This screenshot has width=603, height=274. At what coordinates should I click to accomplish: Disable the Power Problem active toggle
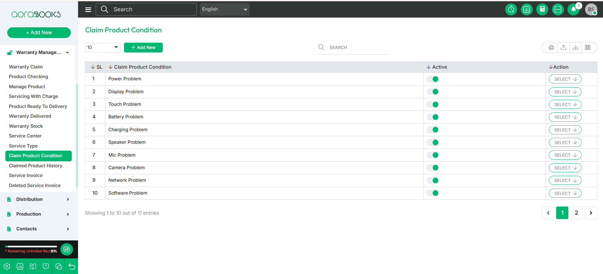click(x=433, y=79)
